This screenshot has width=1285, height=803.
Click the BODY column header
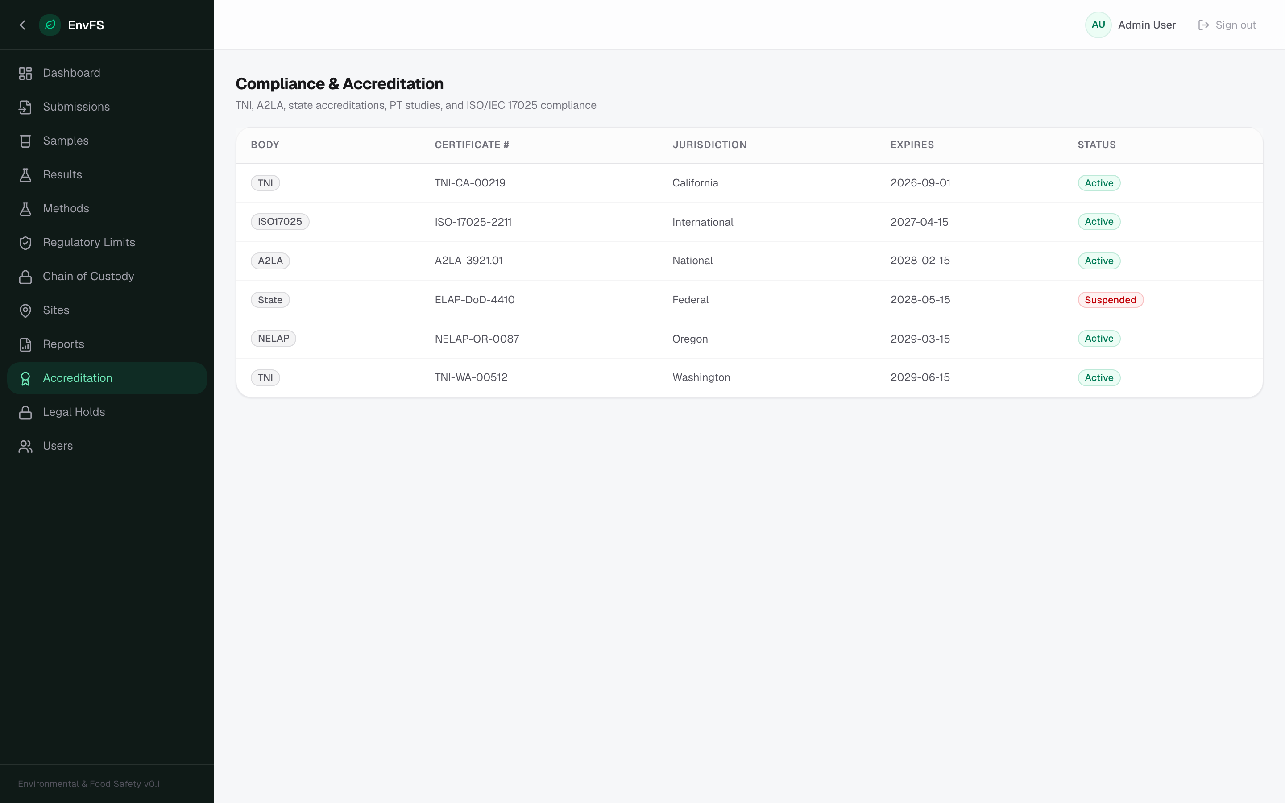pyautogui.click(x=265, y=145)
